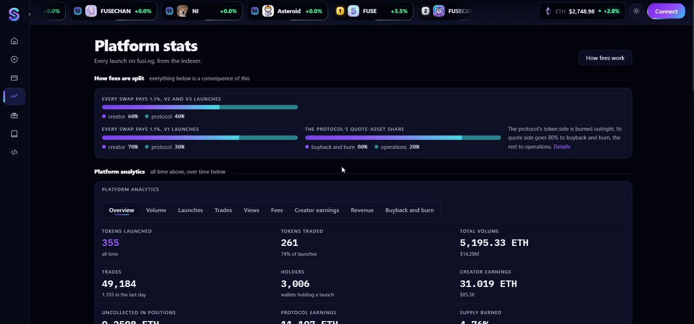The height and width of the screenshot is (324, 694).
Task: Click the NI doge token avatar
Action: tap(182, 11)
